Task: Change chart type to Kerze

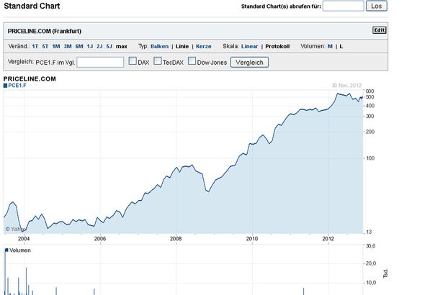Action: [204, 46]
